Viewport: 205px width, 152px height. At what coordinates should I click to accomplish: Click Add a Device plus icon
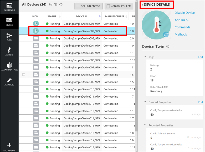click(9, 145)
